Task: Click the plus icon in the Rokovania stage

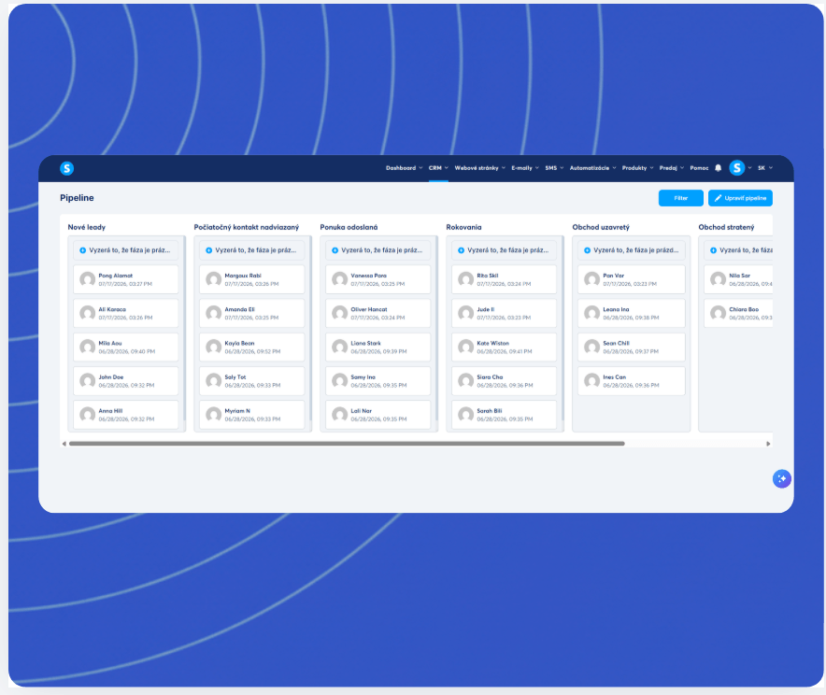Action: [x=462, y=250]
